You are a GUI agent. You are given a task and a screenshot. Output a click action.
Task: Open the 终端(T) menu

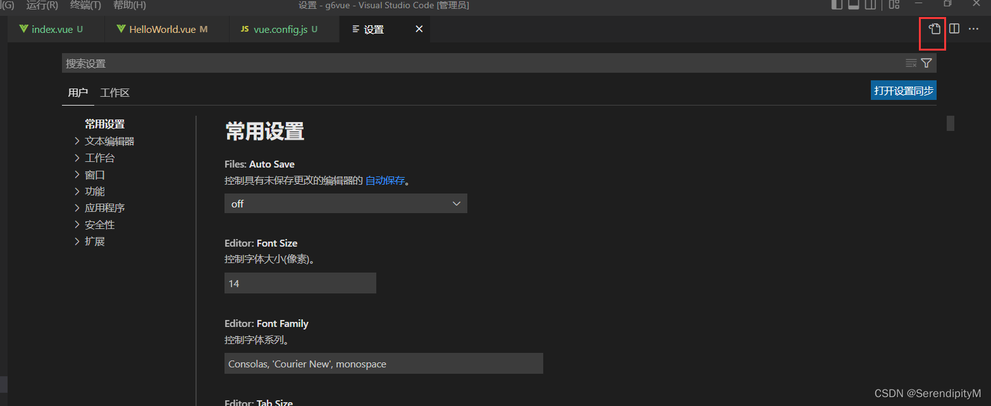pyautogui.click(x=85, y=5)
